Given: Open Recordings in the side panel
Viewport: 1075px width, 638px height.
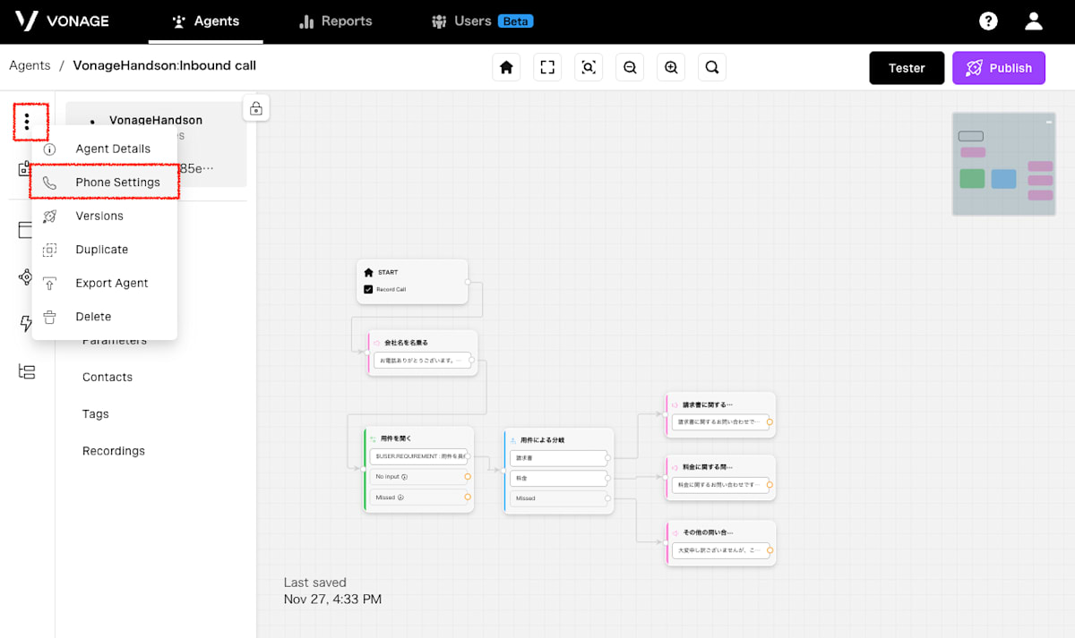Looking at the screenshot, I should (x=114, y=451).
